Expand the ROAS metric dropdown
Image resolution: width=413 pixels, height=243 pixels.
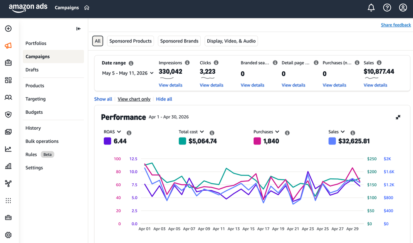pos(112,132)
